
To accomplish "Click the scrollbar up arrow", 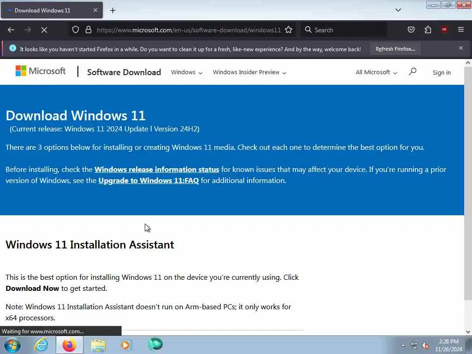I will (468, 63).
